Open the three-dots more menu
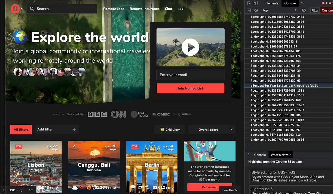 pos(181,9)
